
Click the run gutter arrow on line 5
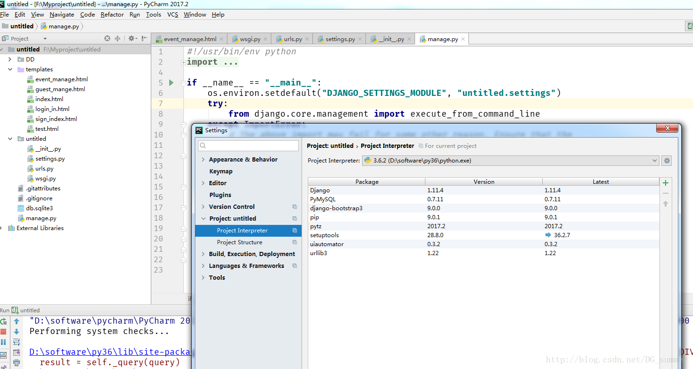[172, 83]
